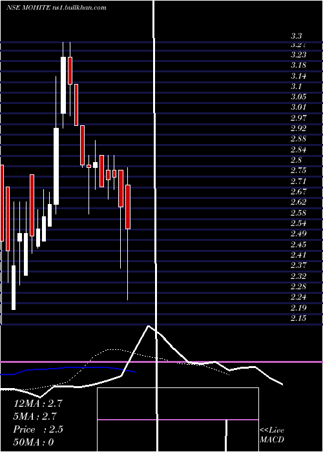The width and height of the screenshot is (323, 452).
Task: Click the 50MA : 0 readout
Action: tap(34, 442)
